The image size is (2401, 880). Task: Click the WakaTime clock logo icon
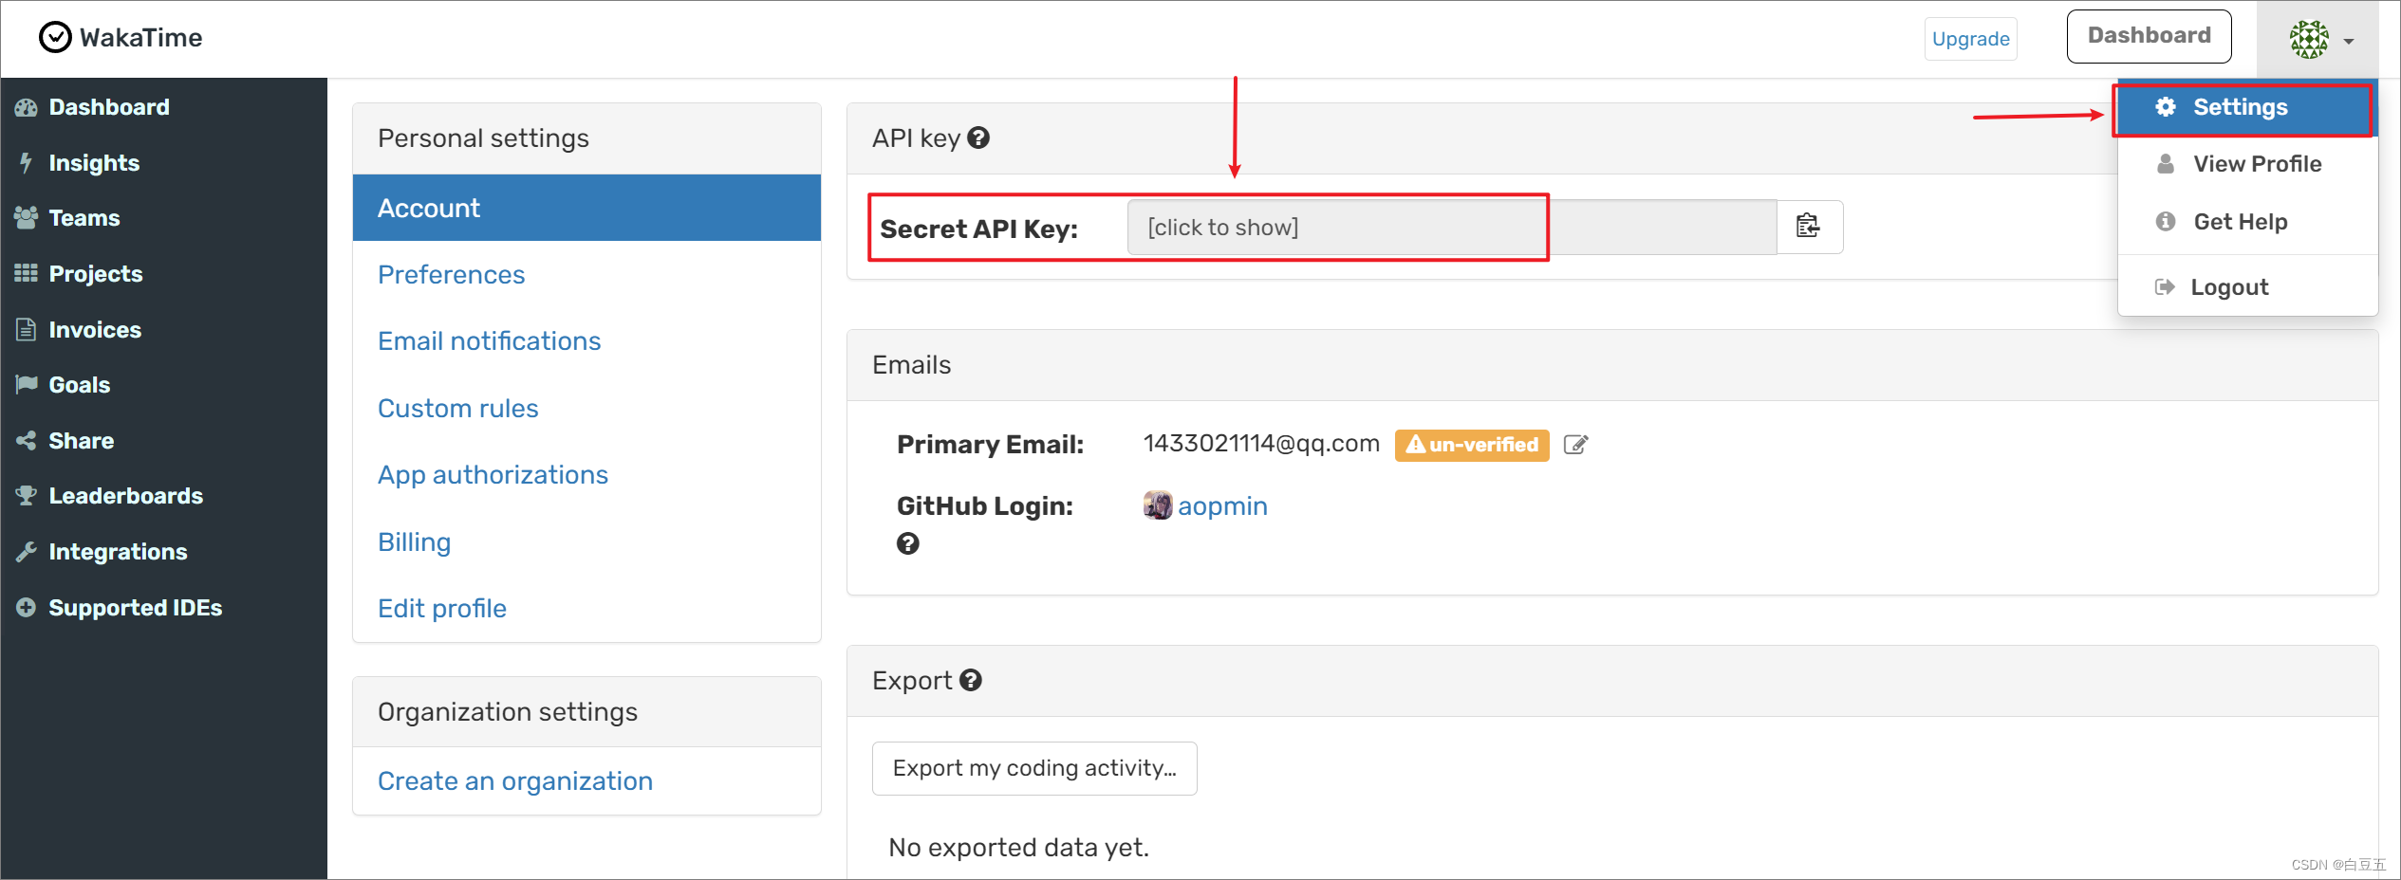point(55,37)
